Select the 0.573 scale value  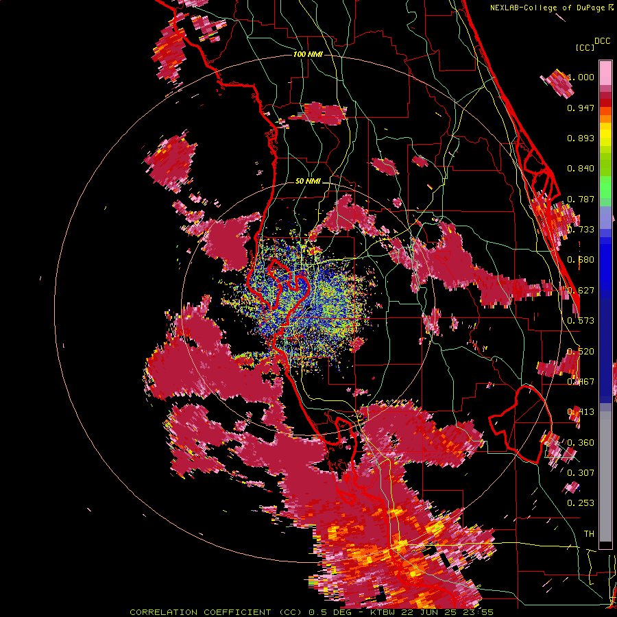pos(581,321)
